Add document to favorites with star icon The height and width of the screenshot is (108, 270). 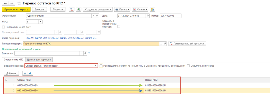point(19,3)
